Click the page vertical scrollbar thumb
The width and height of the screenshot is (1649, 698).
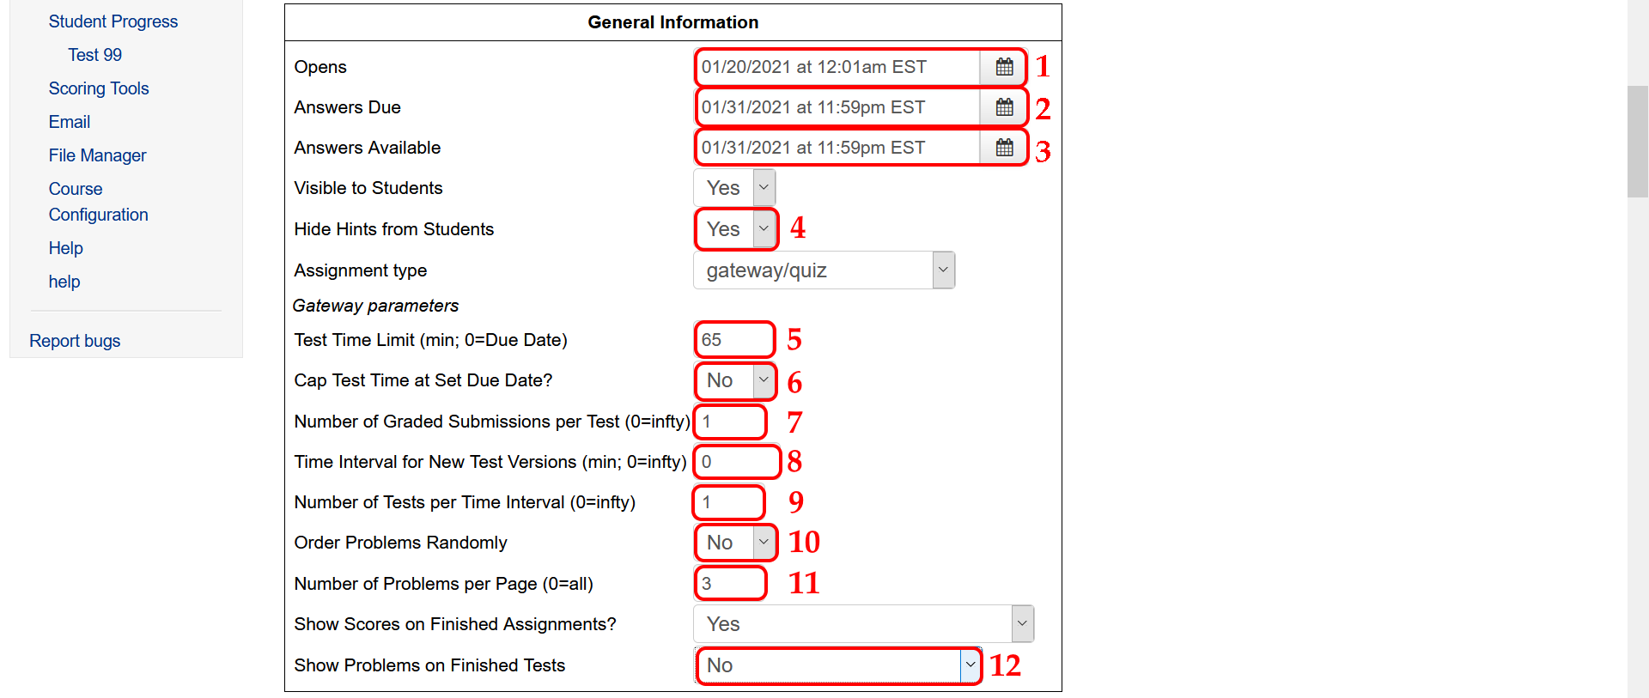tap(1638, 142)
